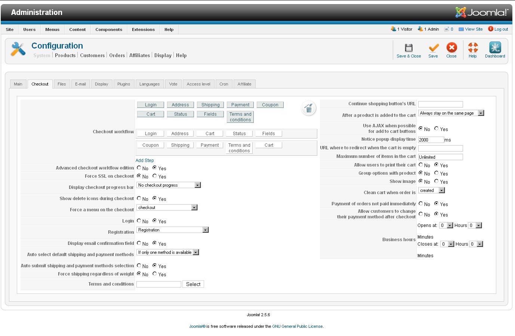Image resolution: width=515 pixels, height=336 pixels.
Task: Click the available Payment workflow block
Action: 240,105
